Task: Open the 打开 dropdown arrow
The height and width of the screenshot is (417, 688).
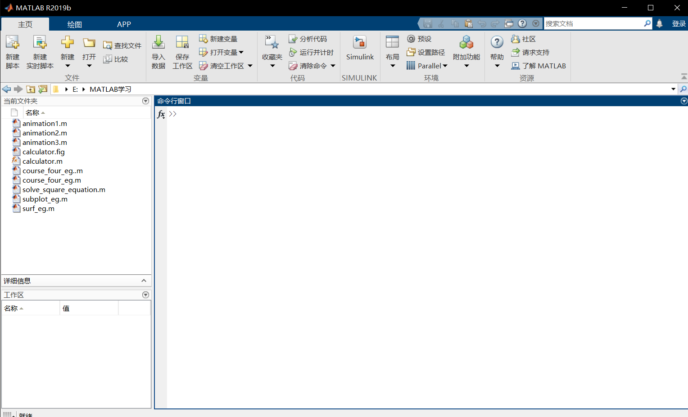Action: (89, 66)
